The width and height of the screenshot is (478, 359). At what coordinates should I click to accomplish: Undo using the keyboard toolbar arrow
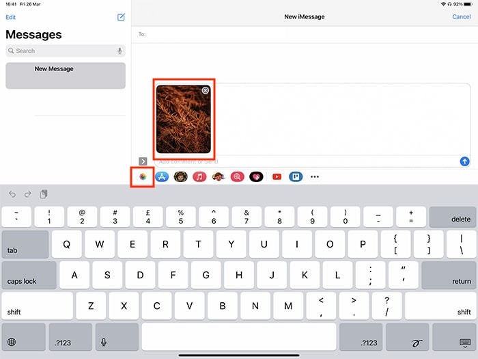[x=12, y=194]
